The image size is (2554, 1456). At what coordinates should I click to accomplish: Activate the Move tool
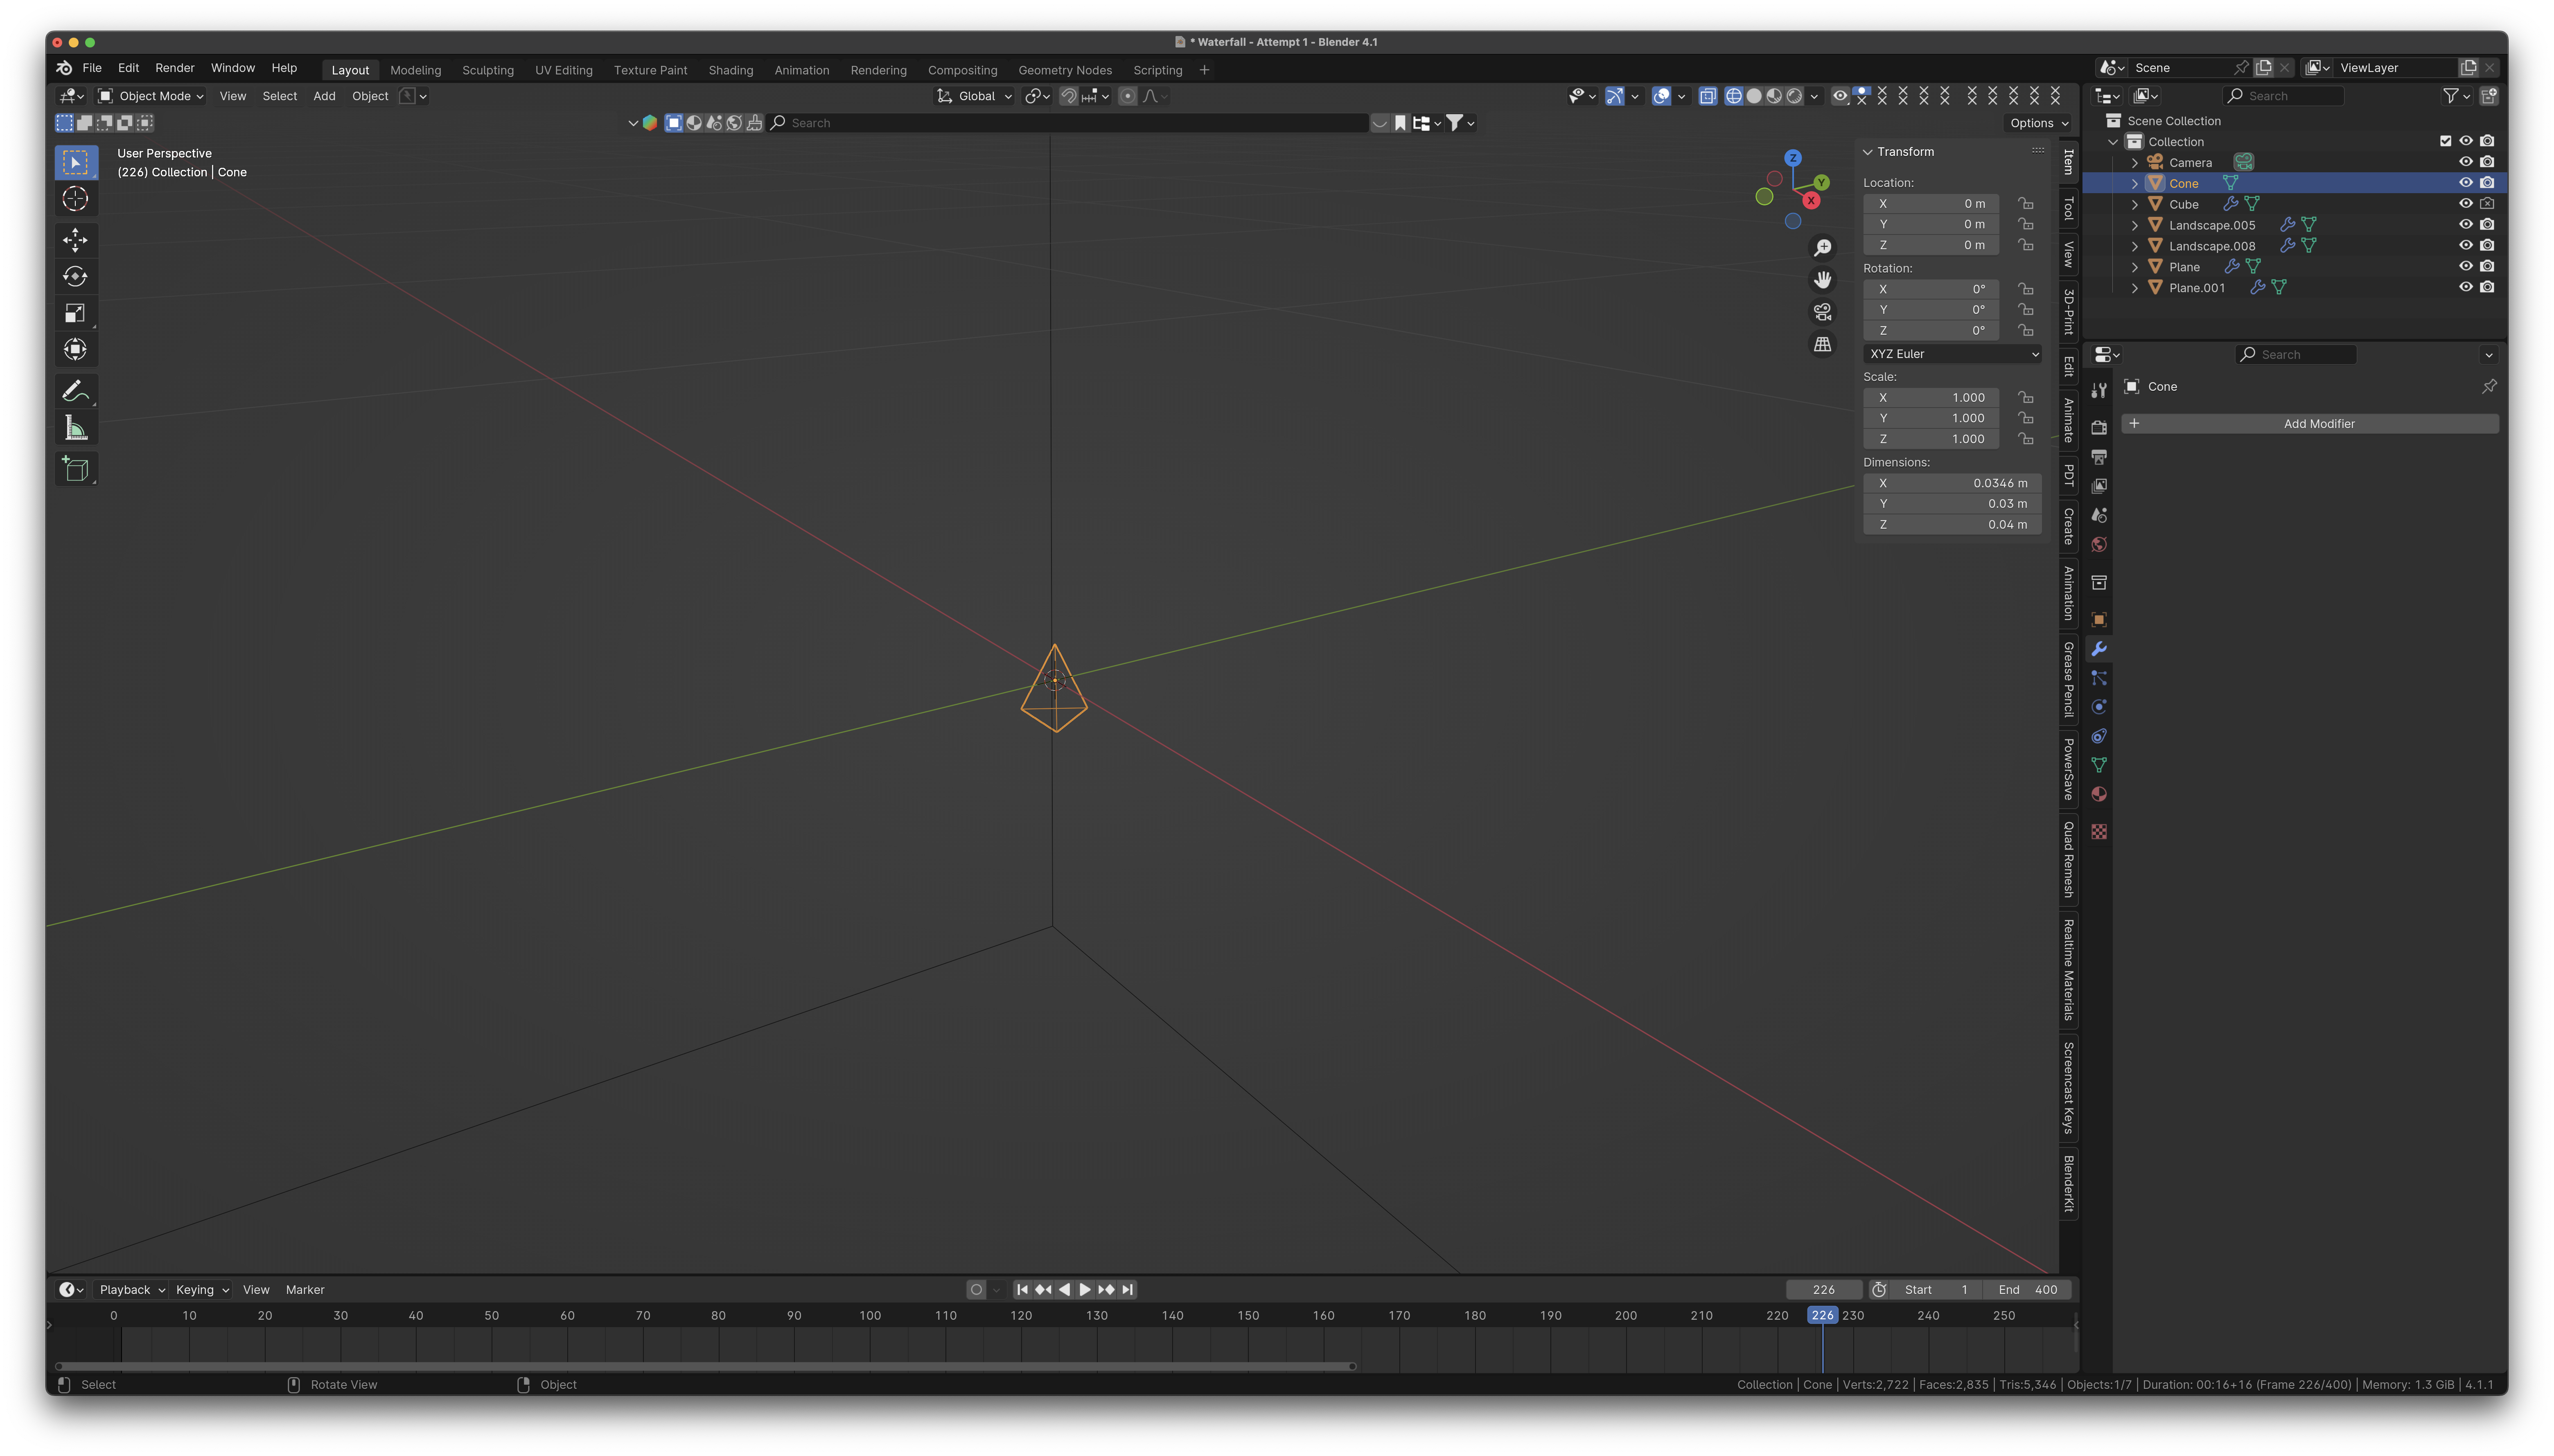click(75, 240)
